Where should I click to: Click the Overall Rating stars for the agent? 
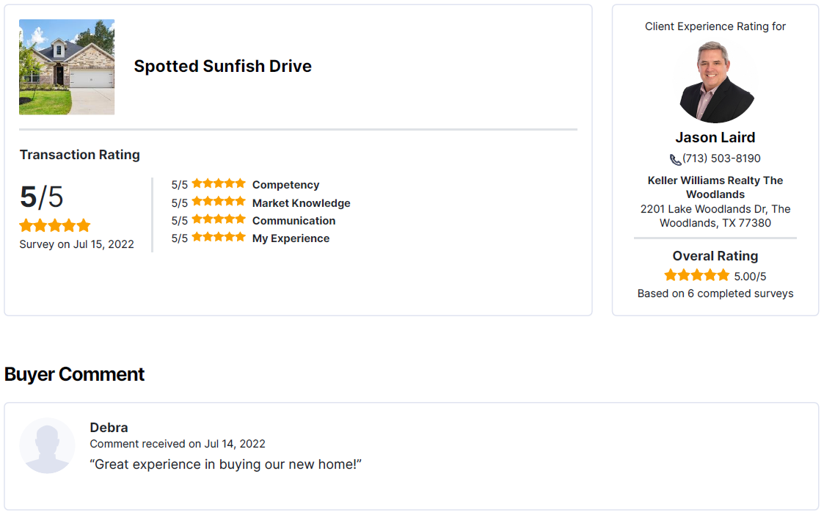click(697, 275)
